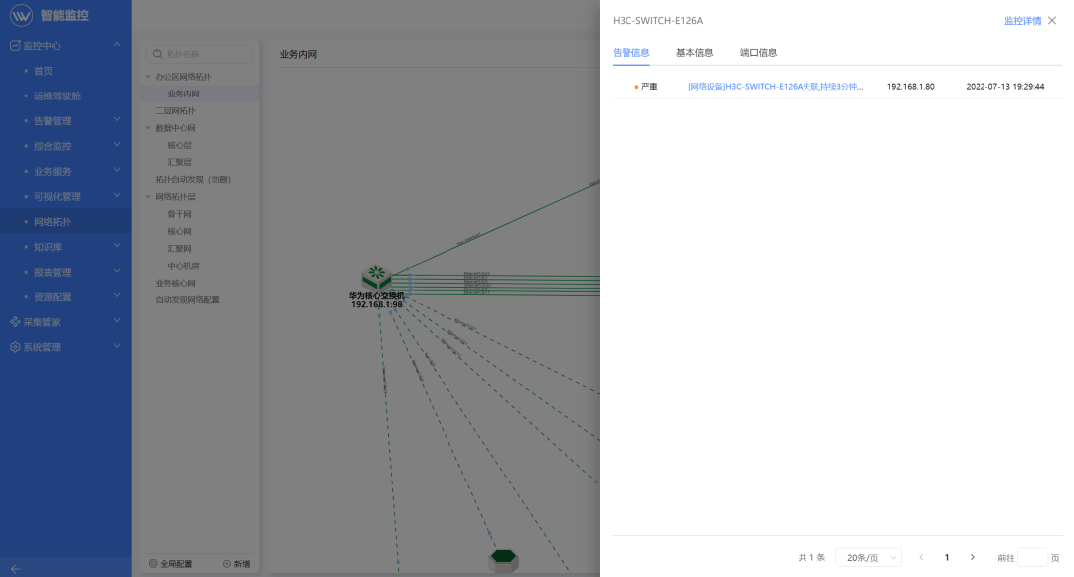Switch to the 基本信息 tab

click(x=694, y=53)
